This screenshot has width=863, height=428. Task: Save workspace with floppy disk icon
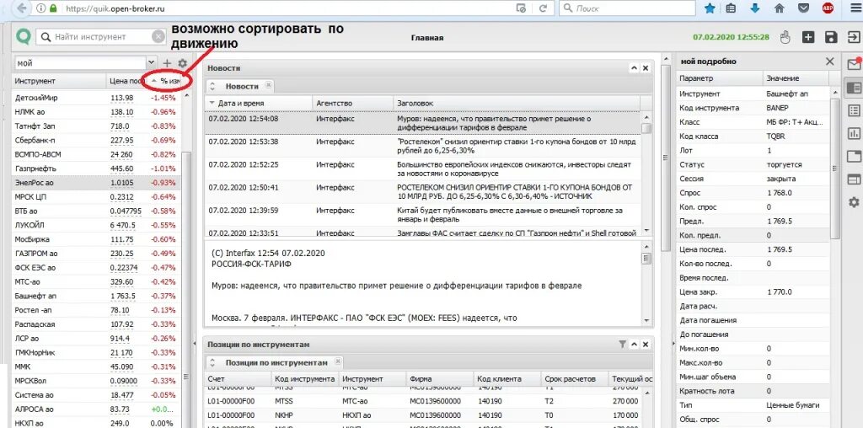pos(831,37)
